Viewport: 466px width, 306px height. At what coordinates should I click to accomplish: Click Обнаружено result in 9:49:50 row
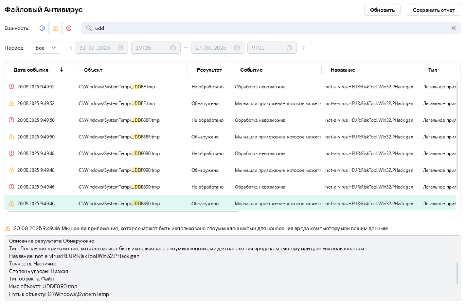[x=205, y=137]
